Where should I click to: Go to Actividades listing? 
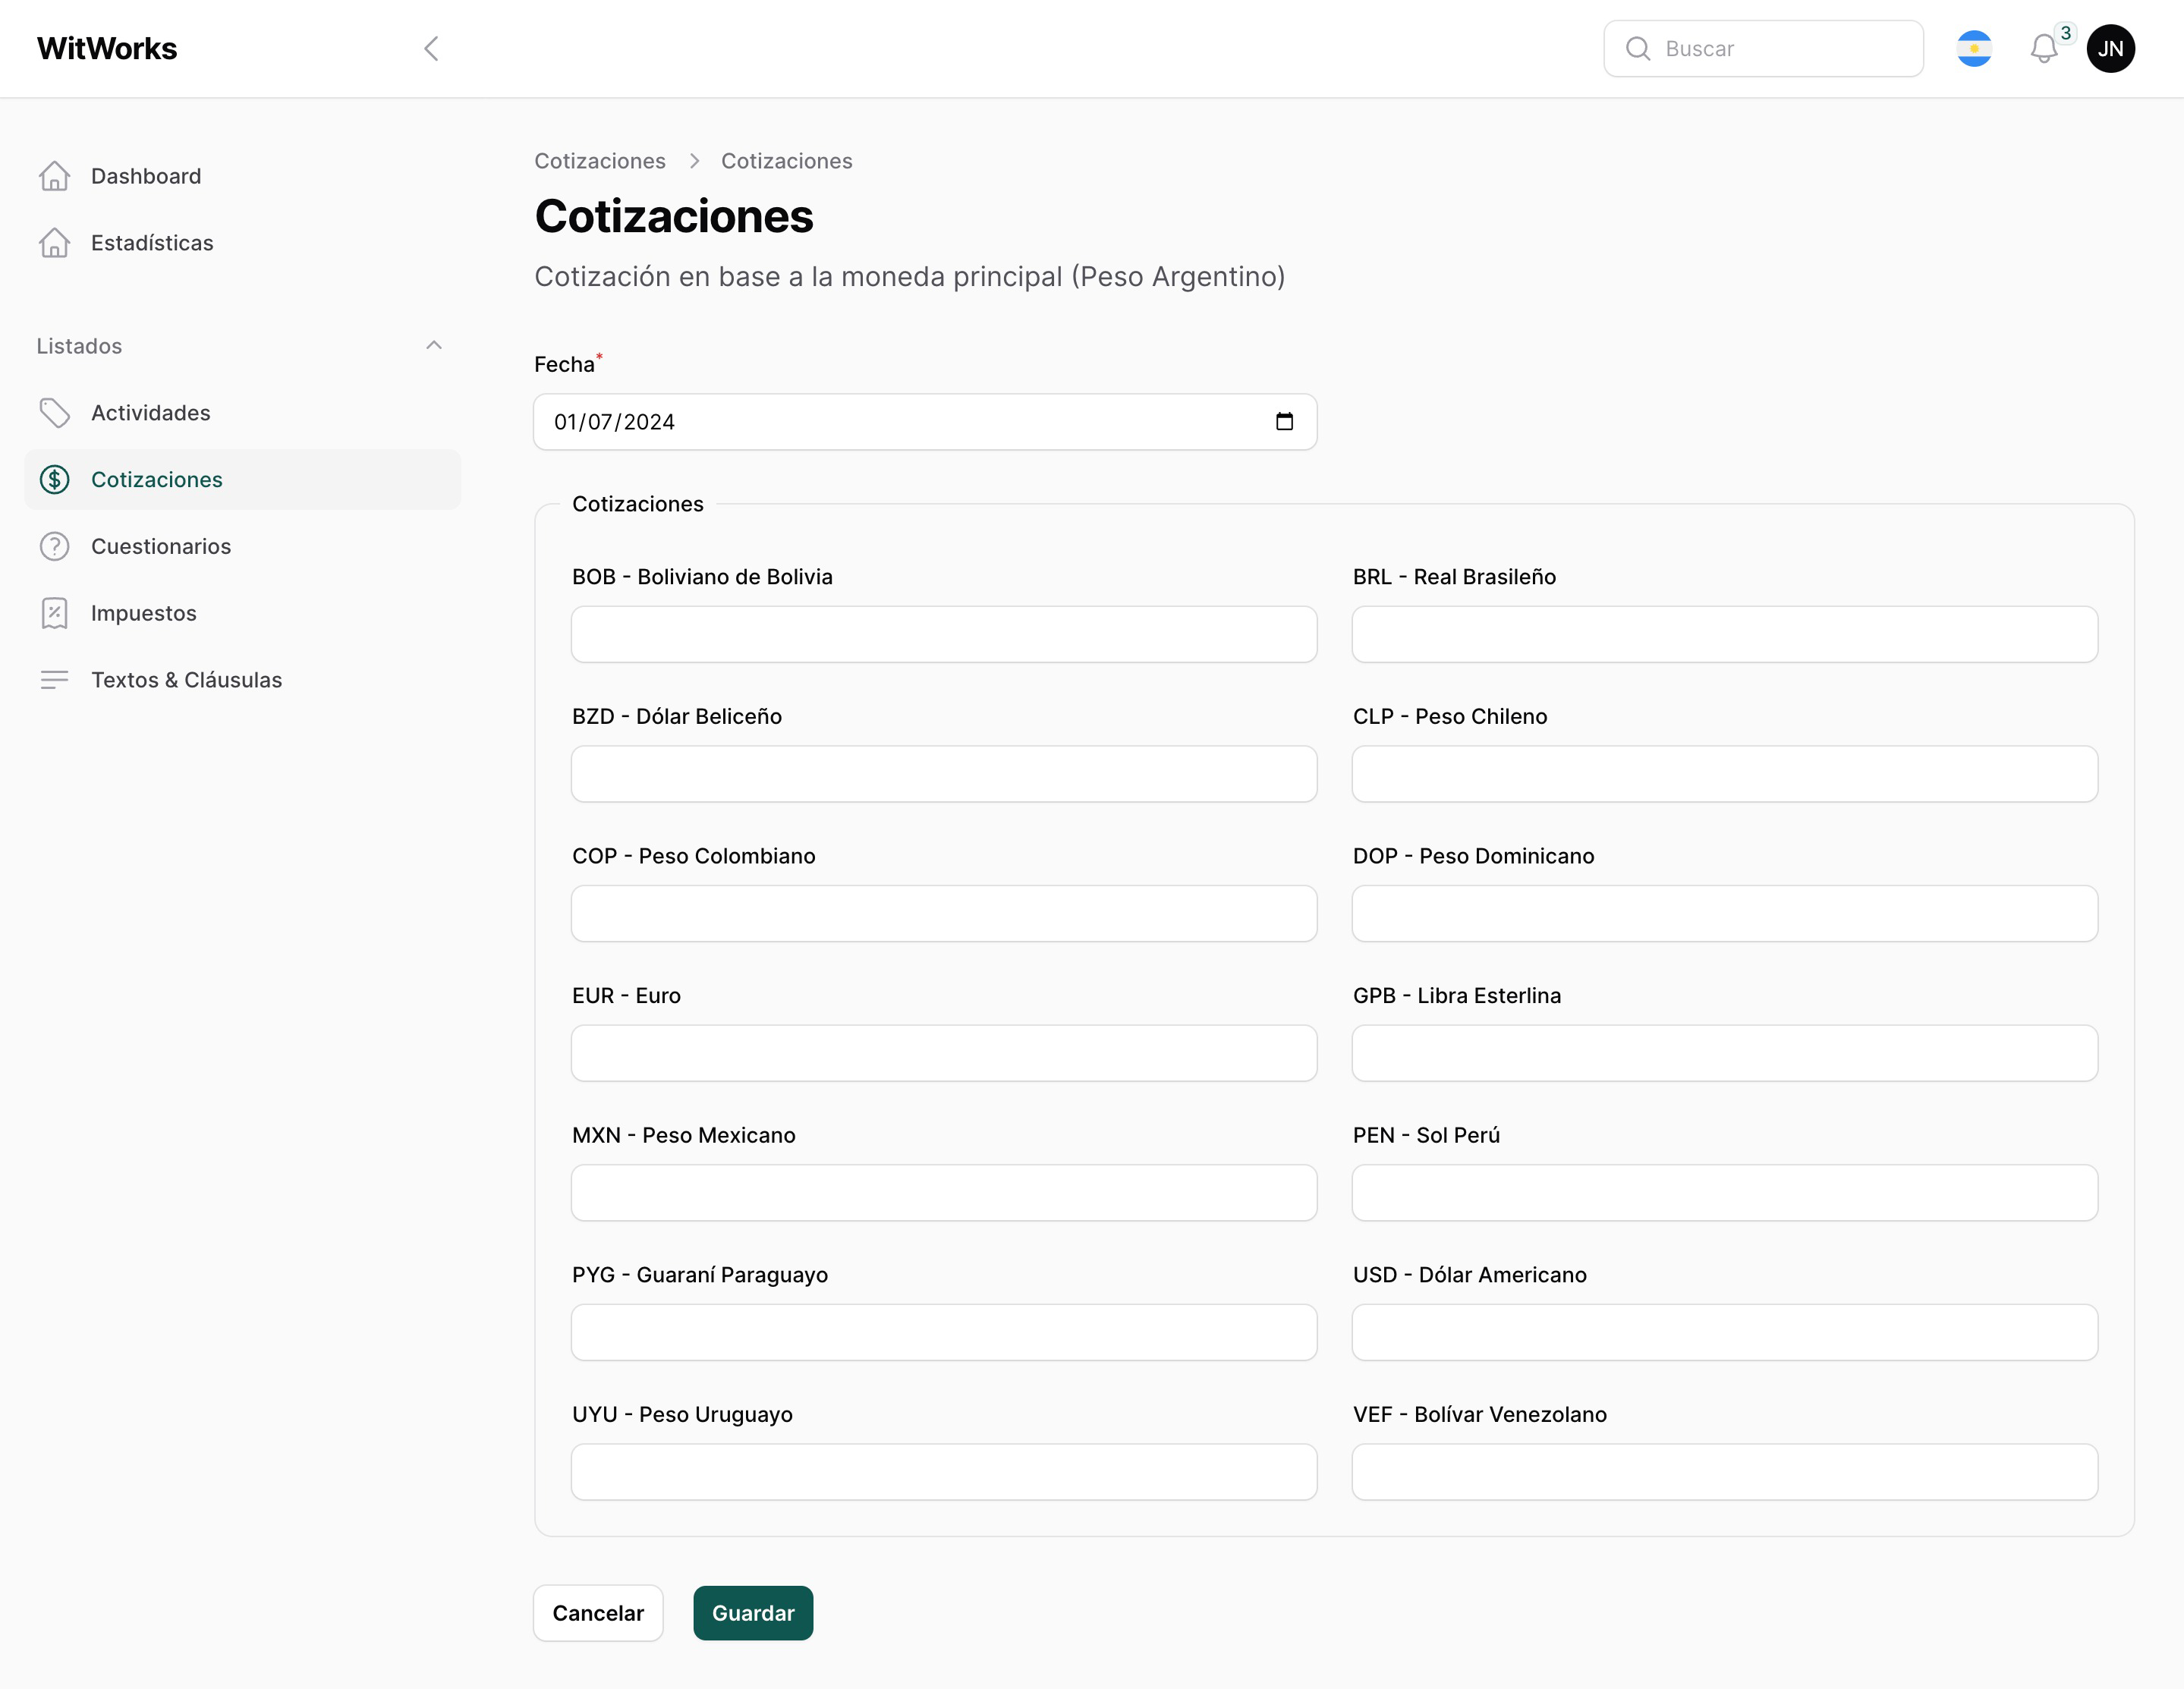243,413
